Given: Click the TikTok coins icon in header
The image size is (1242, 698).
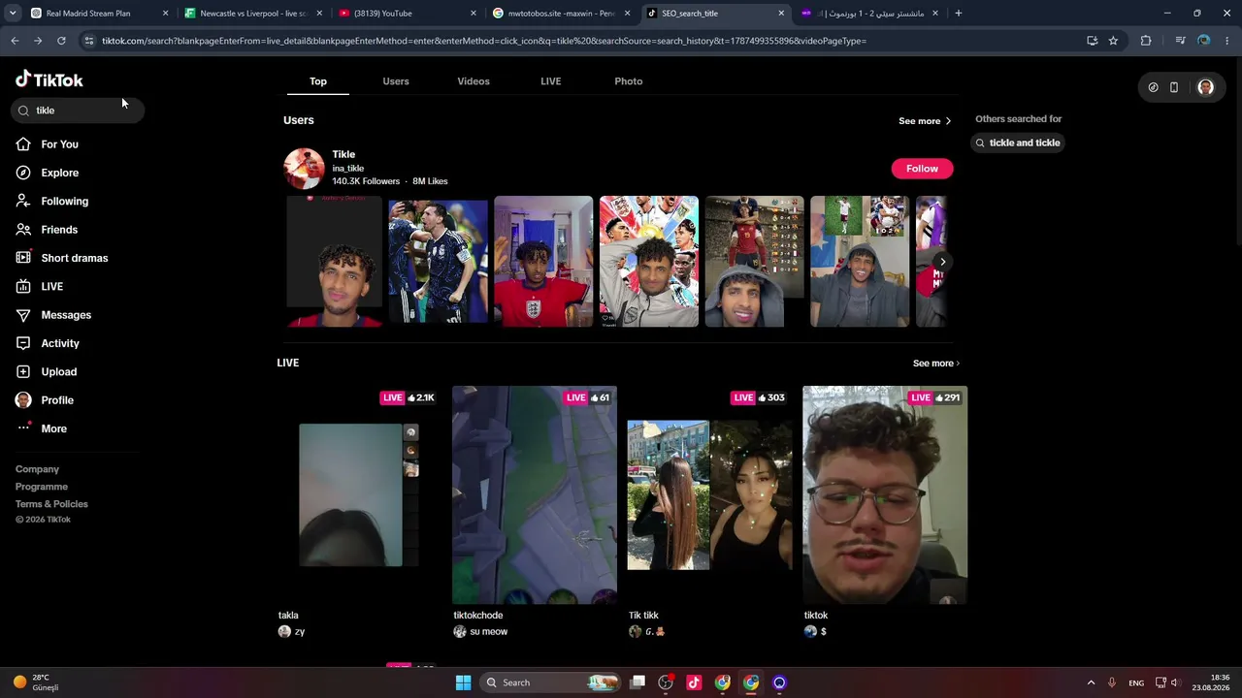Looking at the screenshot, I should (x=1153, y=87).
